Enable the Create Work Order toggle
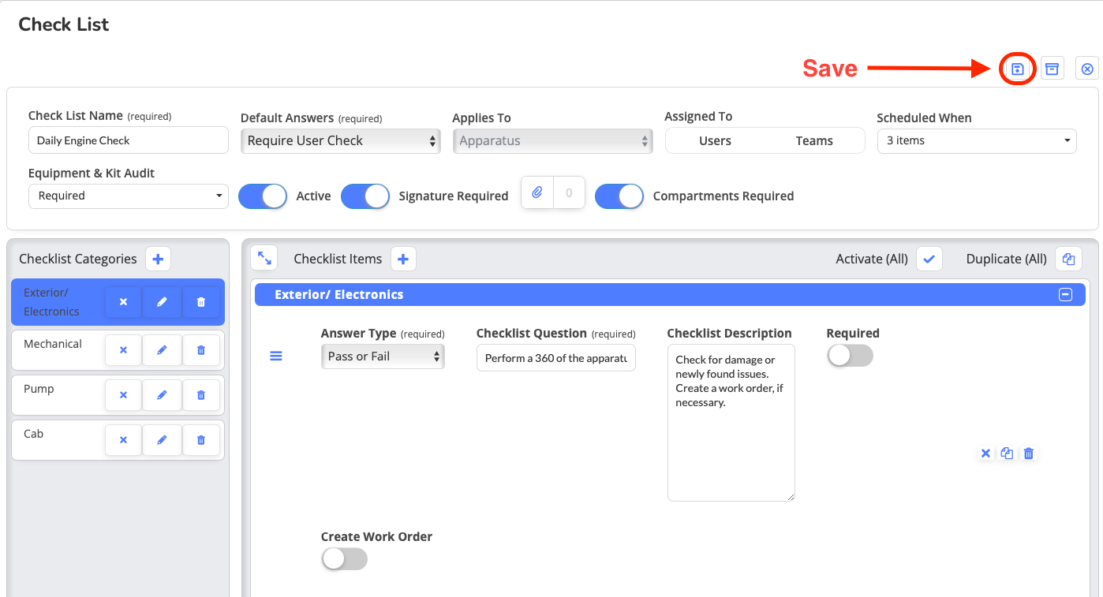1103x597 pixels. coord(344,559)
